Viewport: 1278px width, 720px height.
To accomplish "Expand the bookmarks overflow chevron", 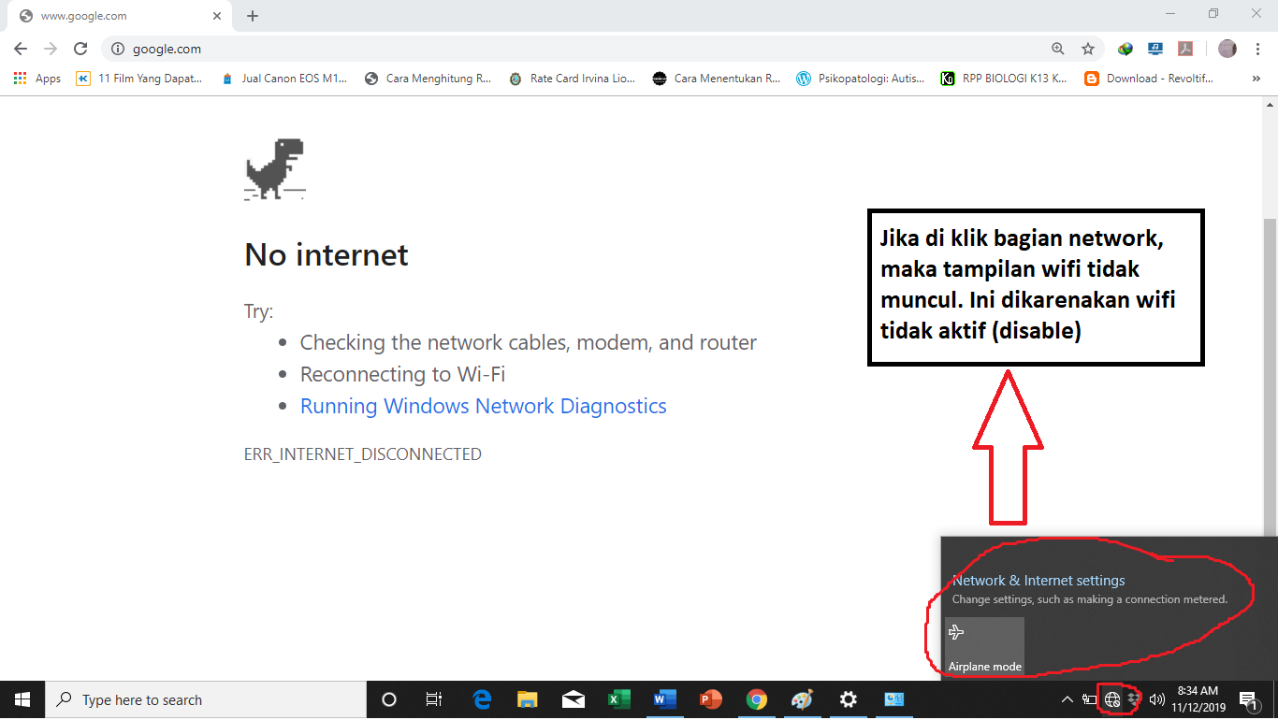I will [x=1256, y=79].
